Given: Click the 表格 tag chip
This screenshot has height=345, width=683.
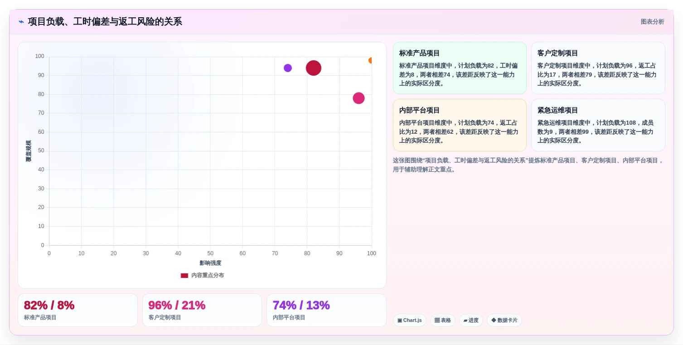Looking at the screenshot, I should [x=443, y=320].
